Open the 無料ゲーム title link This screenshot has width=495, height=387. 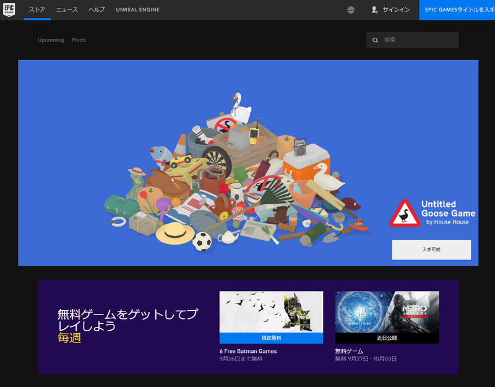(349, 351)
